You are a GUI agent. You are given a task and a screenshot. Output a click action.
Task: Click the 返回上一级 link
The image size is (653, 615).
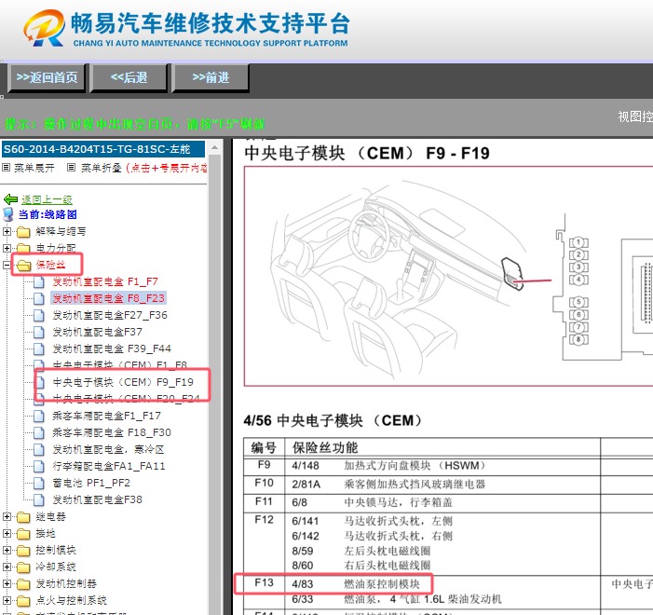tap(47, 199)
